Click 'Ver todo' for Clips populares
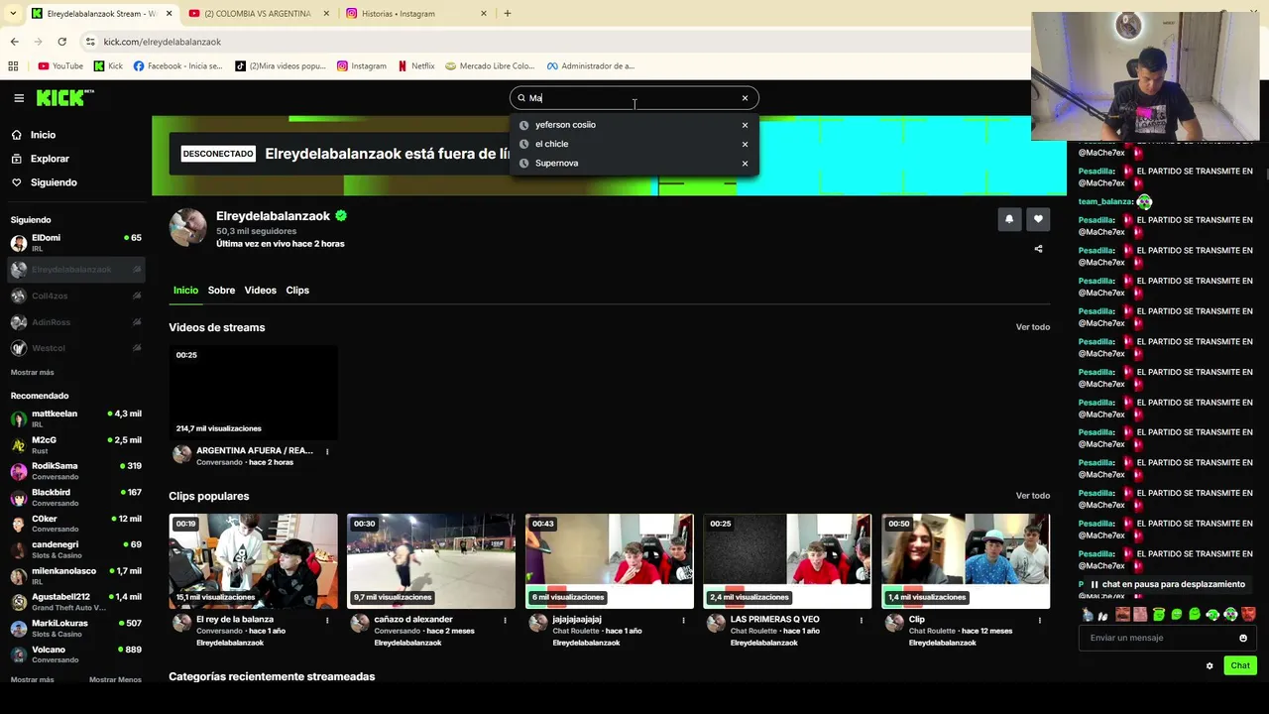Viewport: 1269px width, 714px height. click(x=1032, y=496)
